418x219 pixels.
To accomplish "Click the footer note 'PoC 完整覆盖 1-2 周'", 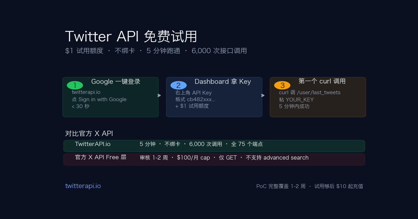I will (310, 186).
